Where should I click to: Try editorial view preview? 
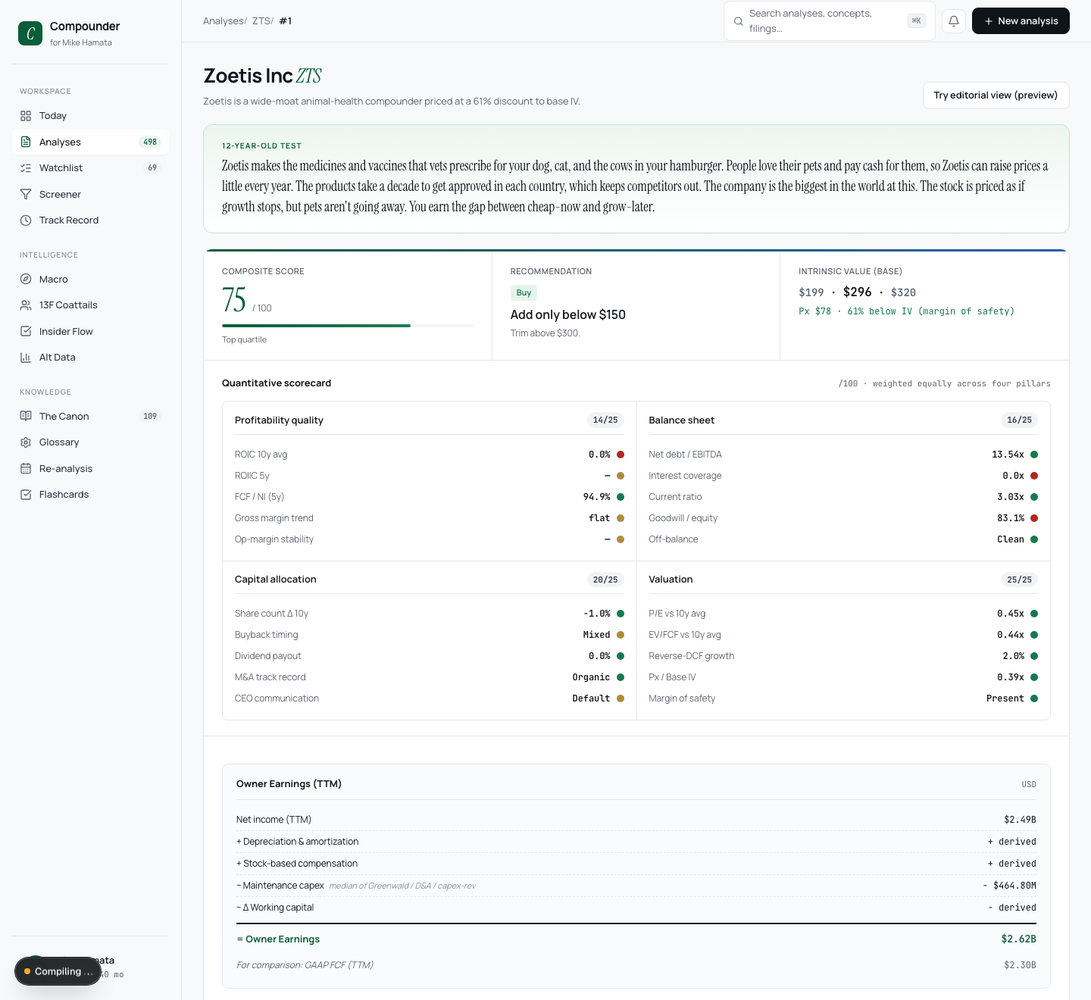coord(996,95)
